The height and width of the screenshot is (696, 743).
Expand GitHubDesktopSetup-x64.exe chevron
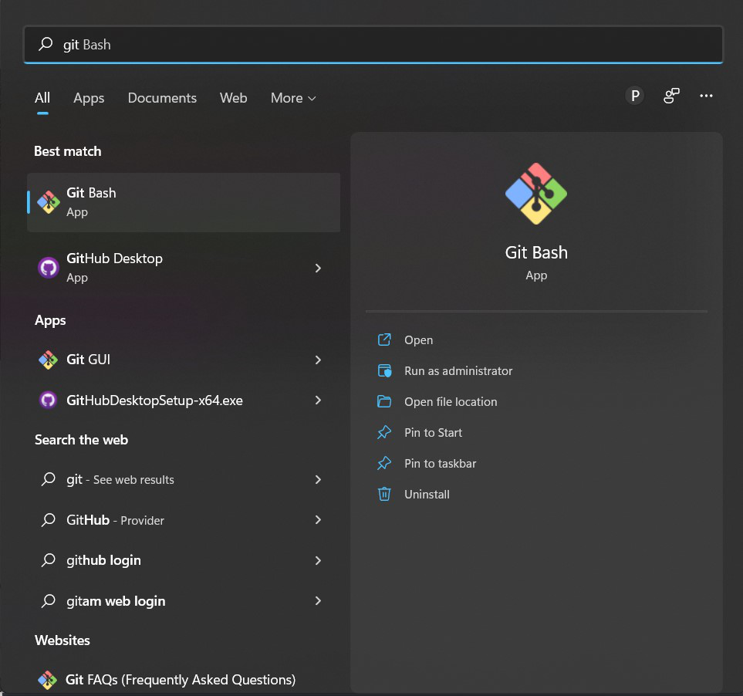(x=318, y=400)
